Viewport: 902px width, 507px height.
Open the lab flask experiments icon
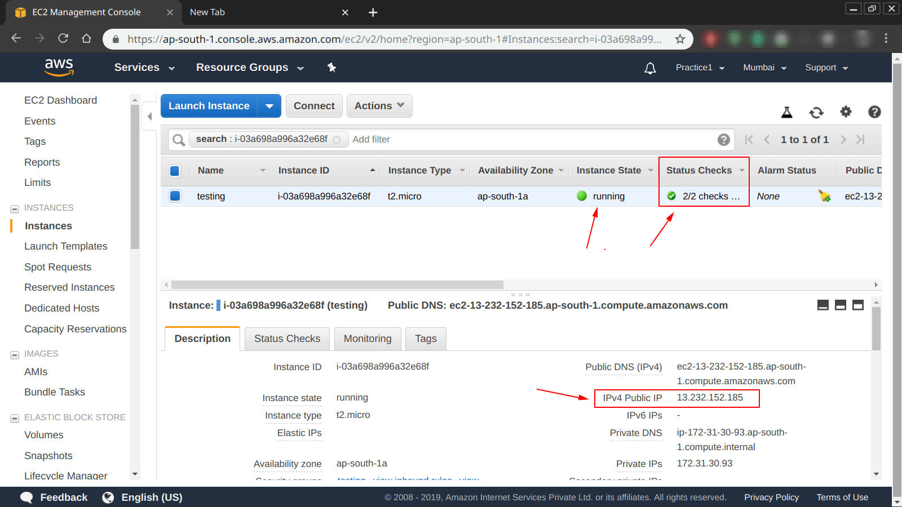pos(787,112)
